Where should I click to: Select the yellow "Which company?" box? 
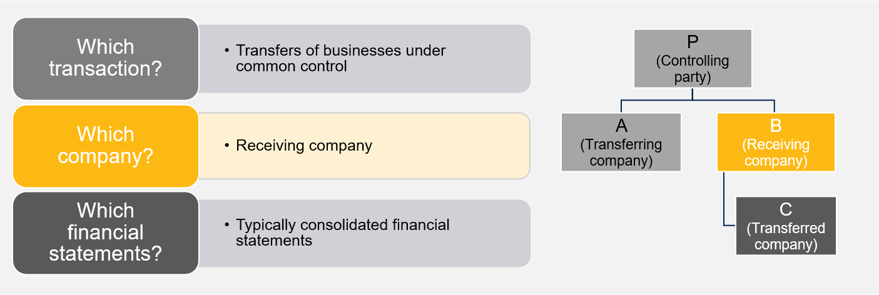[105, 145]
